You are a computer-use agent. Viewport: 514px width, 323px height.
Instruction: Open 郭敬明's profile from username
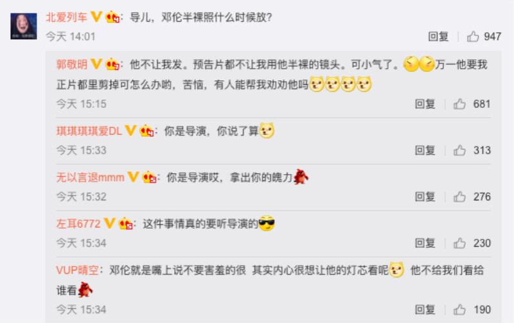point(72,64)
